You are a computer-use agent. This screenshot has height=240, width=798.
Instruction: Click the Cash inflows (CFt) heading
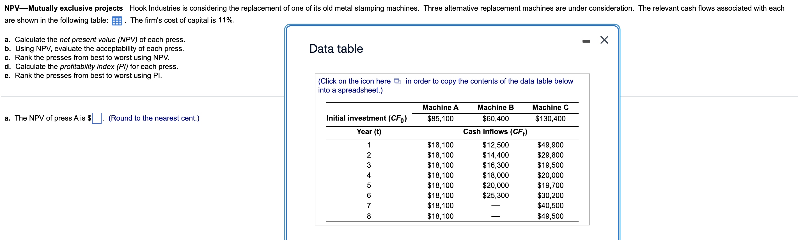point(495,132)
